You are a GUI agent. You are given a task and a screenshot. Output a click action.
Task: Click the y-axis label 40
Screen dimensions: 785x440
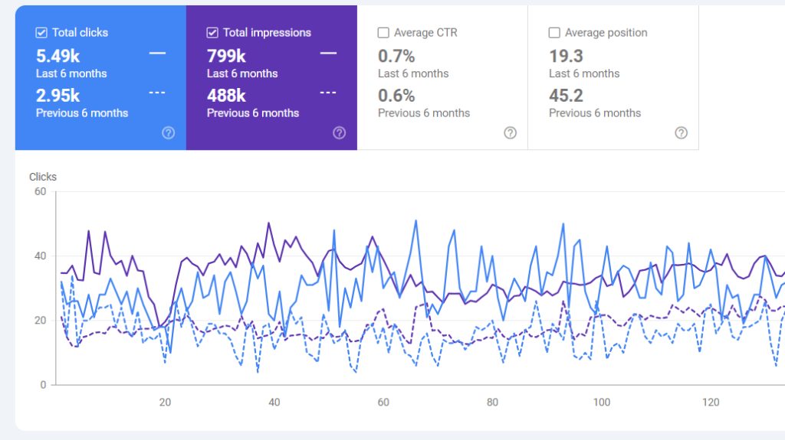point(41,256)
